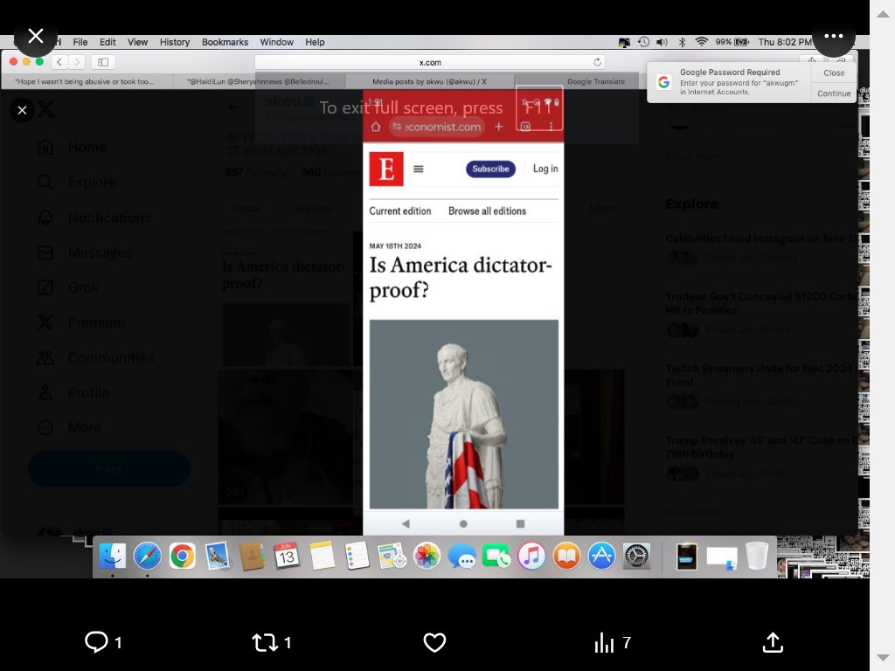Viewport: 895px width, 671px height.
Task: Open Chrome from the Dock
Action: point(182,556)
